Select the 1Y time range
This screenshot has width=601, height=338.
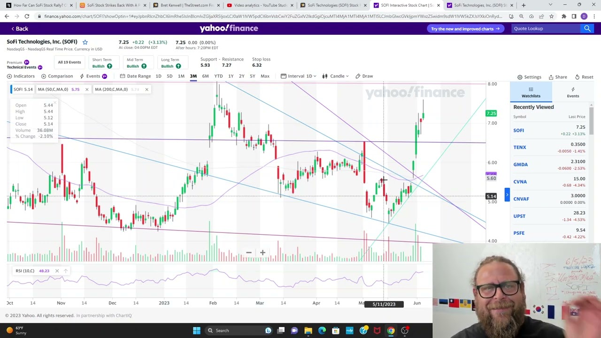pos(231,76)
